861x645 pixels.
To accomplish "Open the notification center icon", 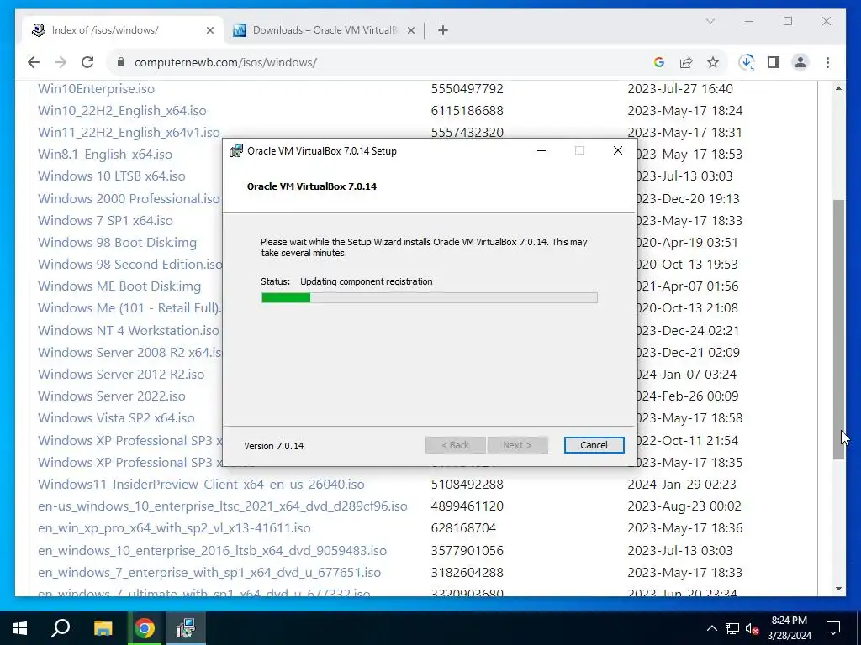I will click(x=833, y=628).
